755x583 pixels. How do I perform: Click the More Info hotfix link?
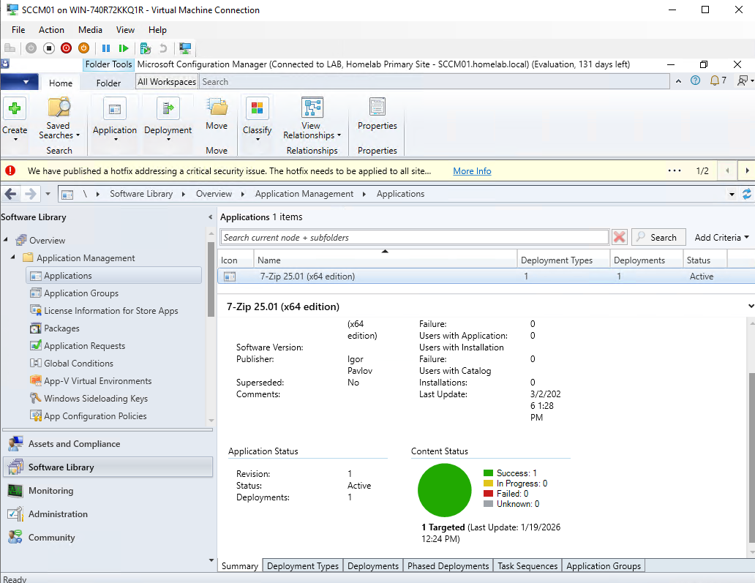(471, 170)
